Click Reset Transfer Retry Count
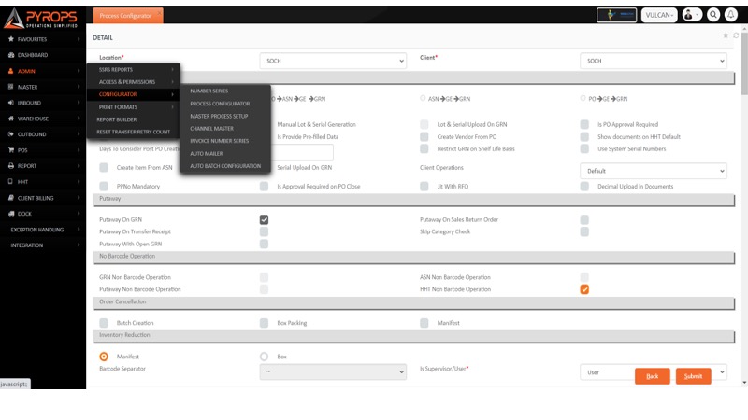This screenshot has width=748, height=420. pyautogui.click(x=133, y=132)
